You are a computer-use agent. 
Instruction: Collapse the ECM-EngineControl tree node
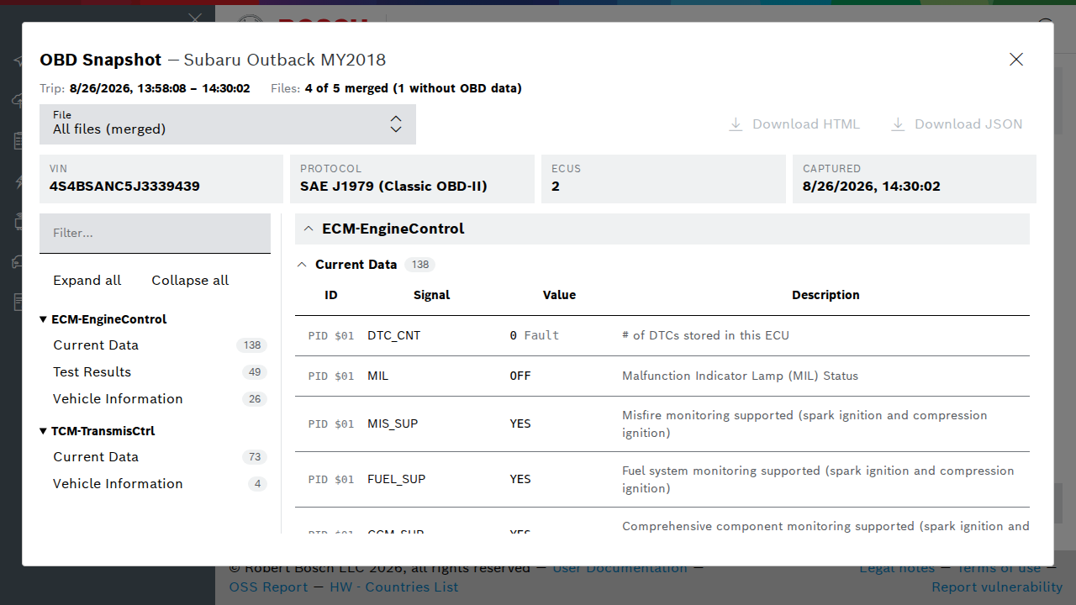tap(44, 319)
